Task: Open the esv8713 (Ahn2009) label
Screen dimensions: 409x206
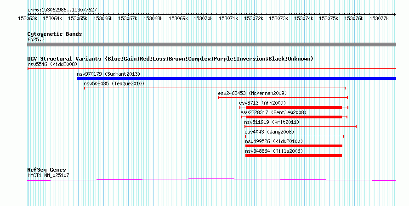Action: 262,103
